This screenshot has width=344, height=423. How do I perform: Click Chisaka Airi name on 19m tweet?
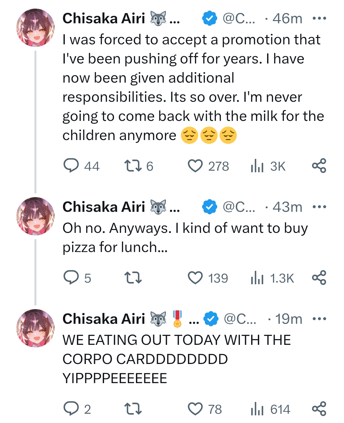click(104, 319)
